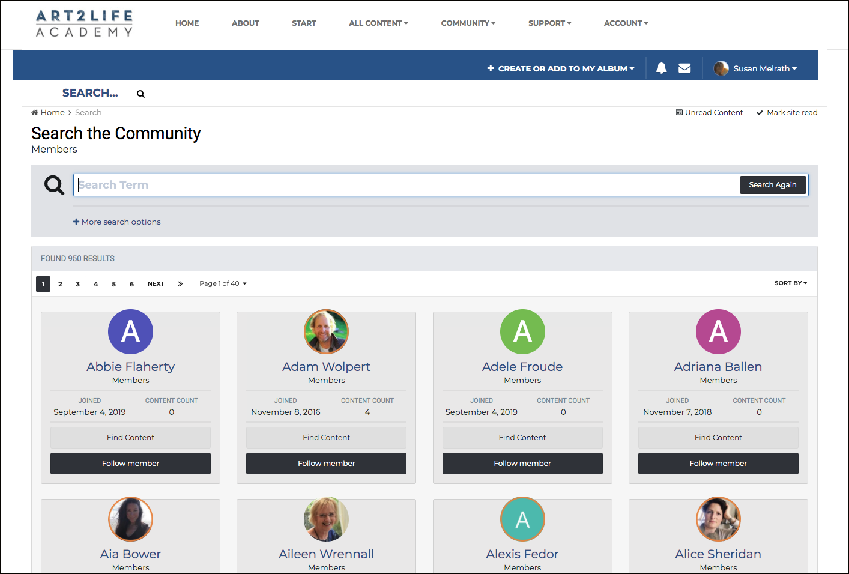Open Adam Wolpert's name link
Image resolution: width=849 pixels, height=574 pixels.
(x=326, y=367)
